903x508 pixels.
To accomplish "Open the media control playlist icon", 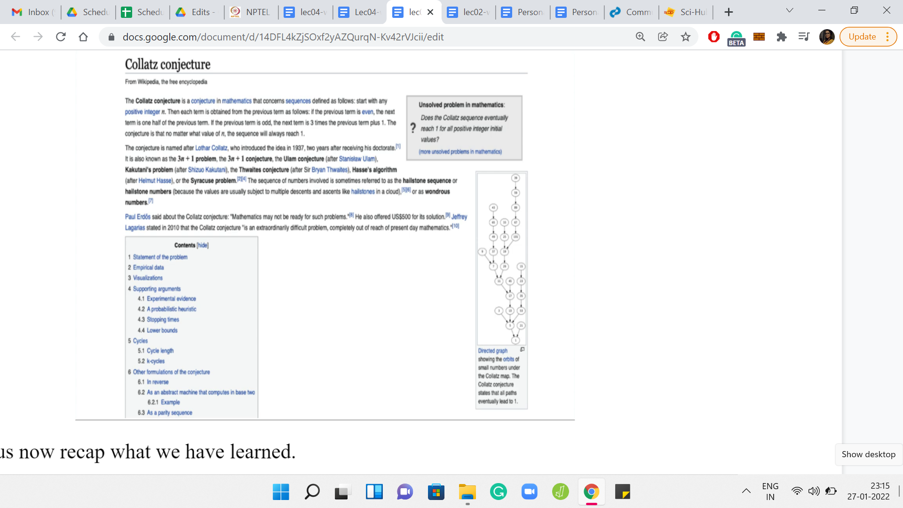I will click(804, 37).
